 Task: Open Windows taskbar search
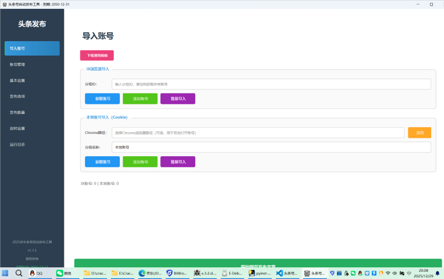click(x=19, y=273)
